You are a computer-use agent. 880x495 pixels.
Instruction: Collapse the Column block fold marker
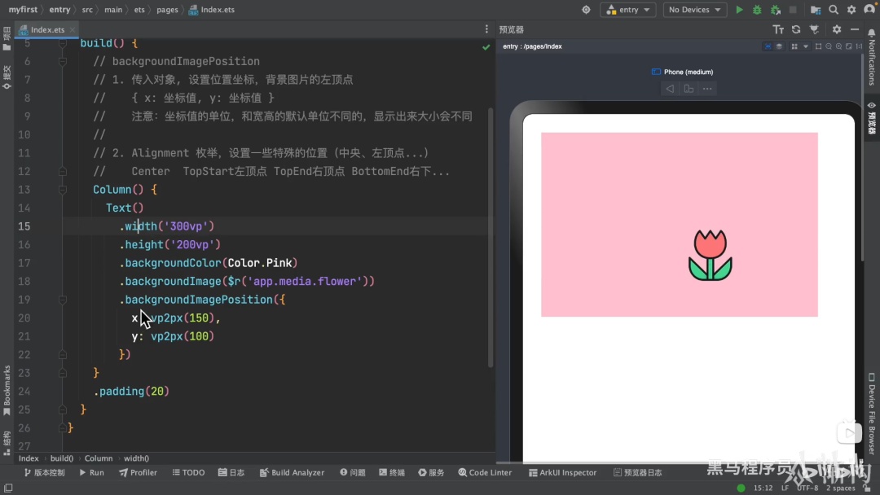tap(62, 190)
